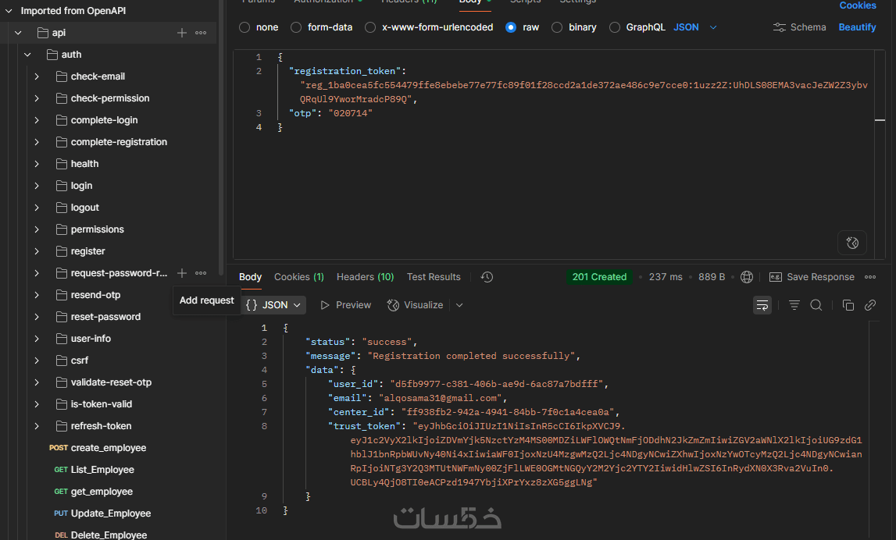Switch to response Cookies tab
The height and width of the screenshot is (540, 896).
299,277
